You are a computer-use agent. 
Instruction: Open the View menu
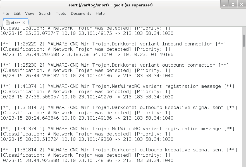[30, 13]
